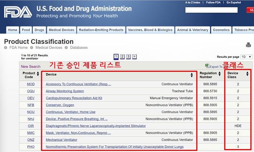This screenshot has height=152, width=254.
Task: Open product code OIR
Action: 31,126
